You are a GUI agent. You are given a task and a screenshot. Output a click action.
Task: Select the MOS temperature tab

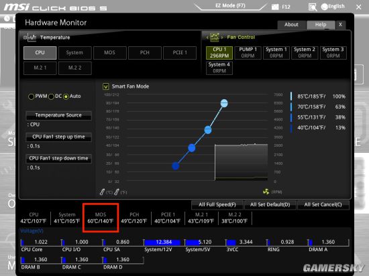click(x=110, y=53)
